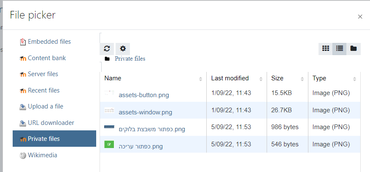Select the assets-button.png file
This screenshot has height=172, width=370.
point(143,95)
